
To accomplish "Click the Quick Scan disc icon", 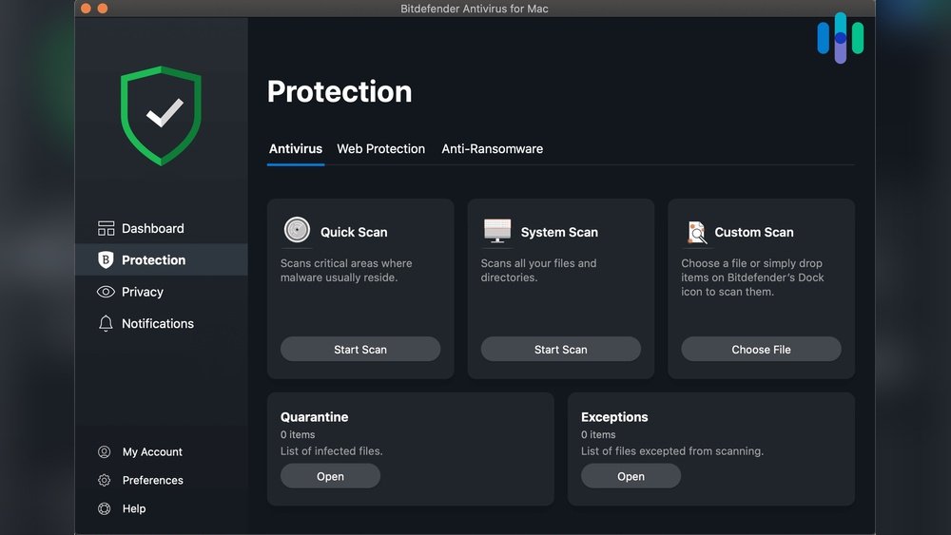I will (297, 230).
